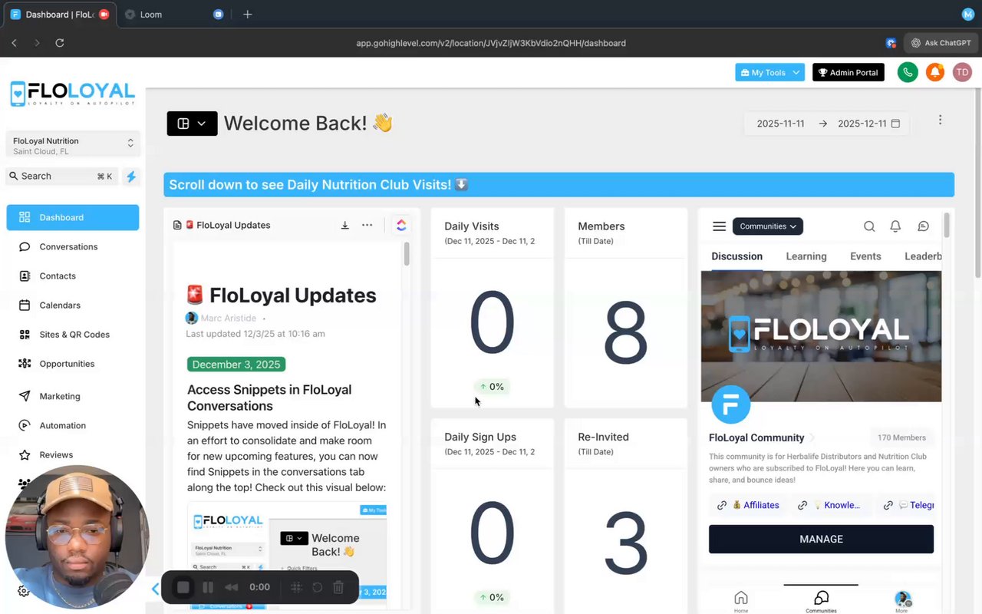Open the FloLoyal Nutrition location switcher
Viewport: 982px width, 614px height.
73,145
